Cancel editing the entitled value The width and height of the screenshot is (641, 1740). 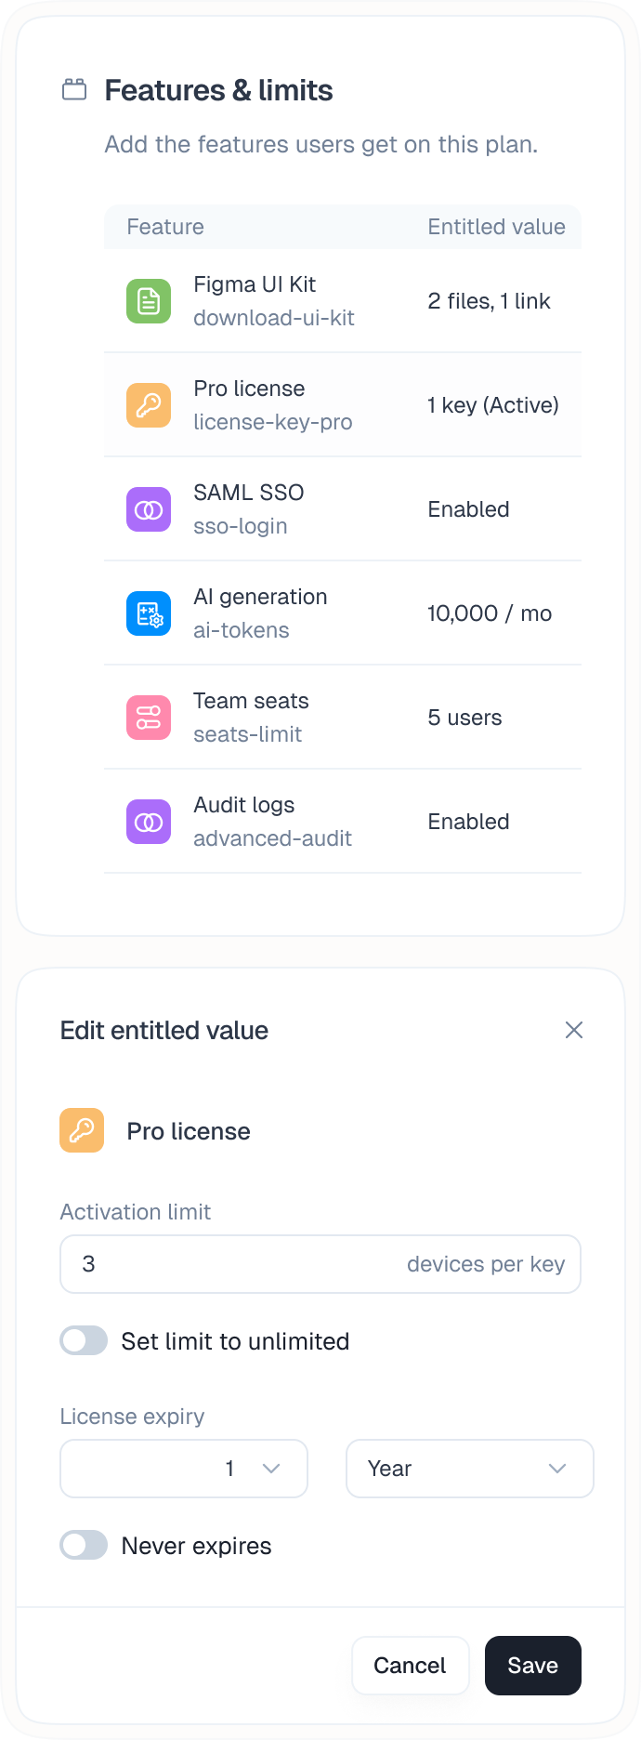(410, 1666)
